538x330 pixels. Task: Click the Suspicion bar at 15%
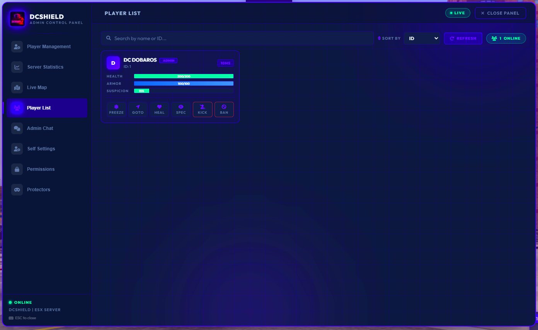(184, 91)
